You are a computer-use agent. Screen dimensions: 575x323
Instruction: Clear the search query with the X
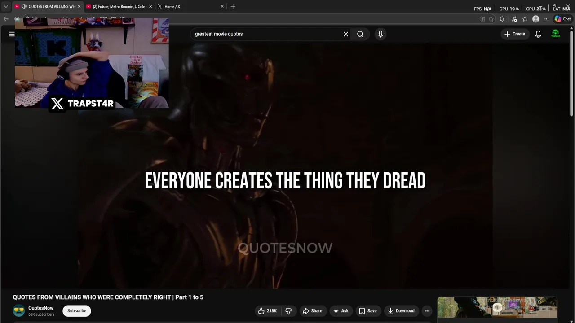(x=346, y=34)
